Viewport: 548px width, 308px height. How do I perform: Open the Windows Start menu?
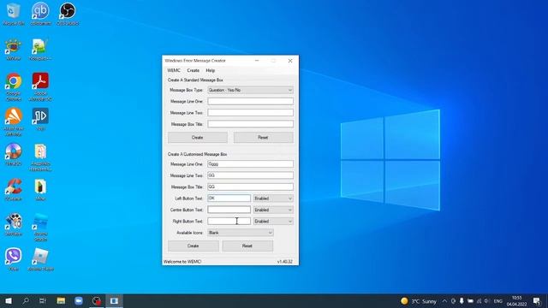coord(9,300)
